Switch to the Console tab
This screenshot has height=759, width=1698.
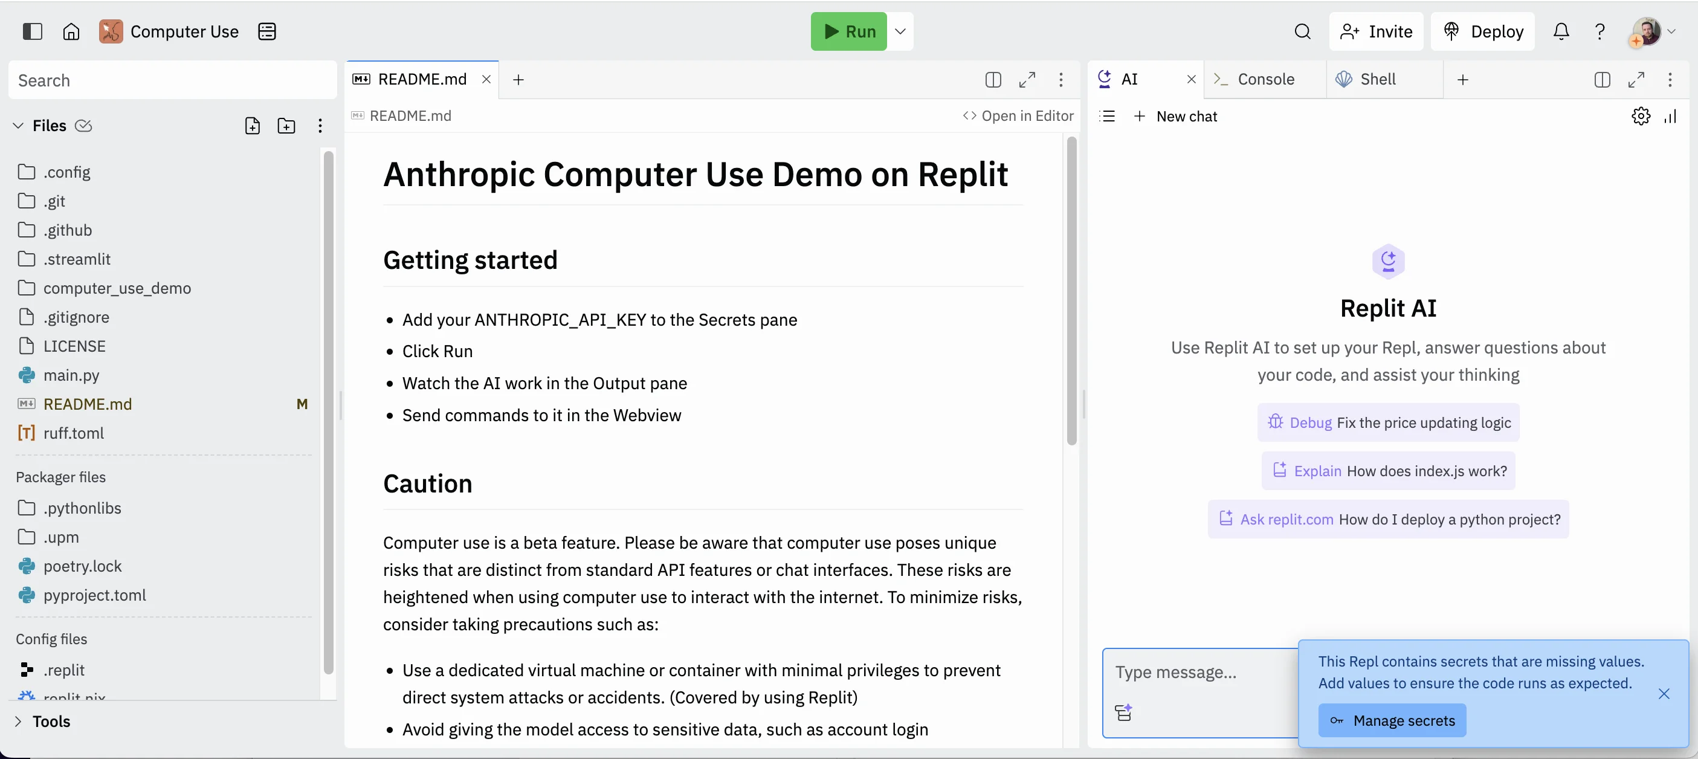pyautogui.click(x=1265, y=79)
